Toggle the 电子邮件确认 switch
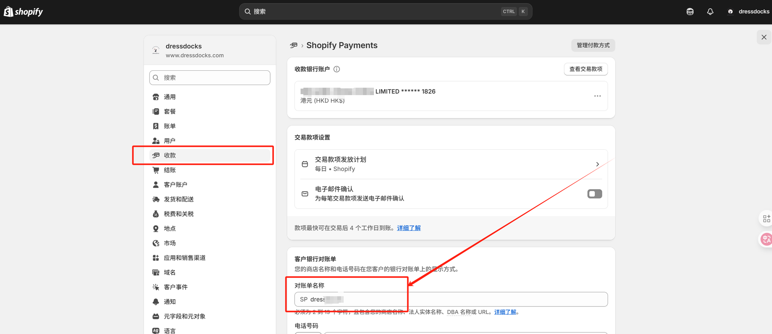Viewport: 772px width, 334px height. coord(594,194)
